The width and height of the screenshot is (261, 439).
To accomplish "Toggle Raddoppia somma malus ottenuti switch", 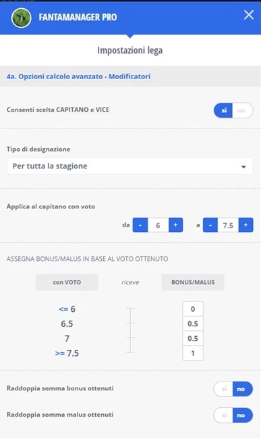I will 233,415.
